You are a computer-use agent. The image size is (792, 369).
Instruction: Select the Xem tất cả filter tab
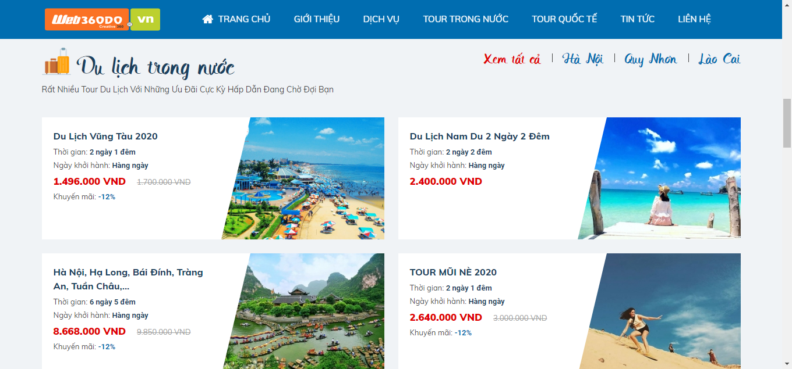(x=512, y=59)
